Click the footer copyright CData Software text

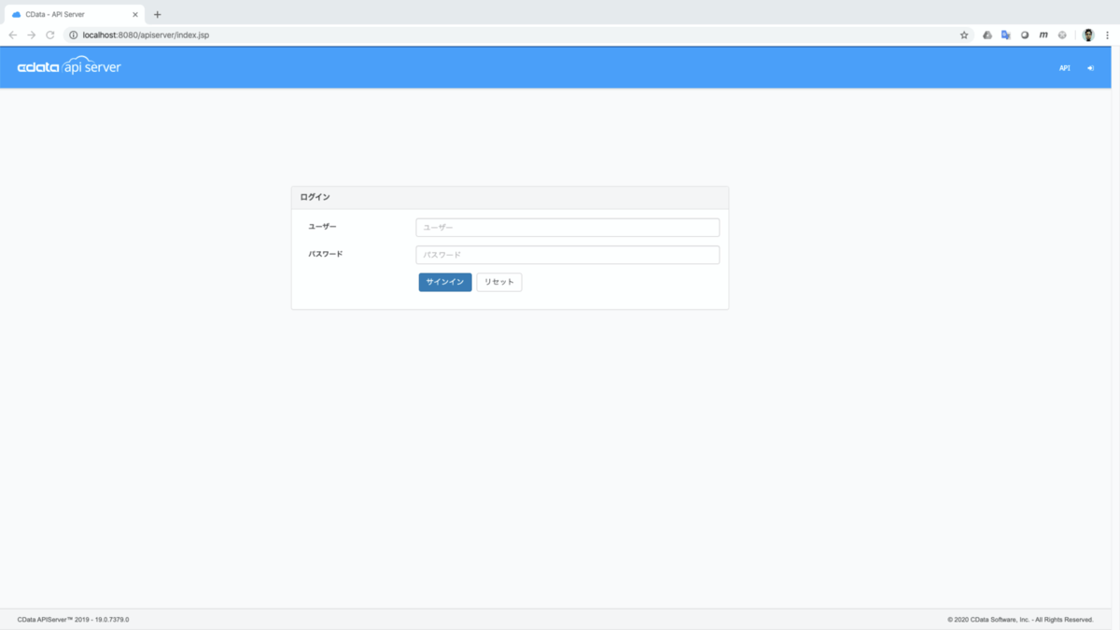[1020, 620]
